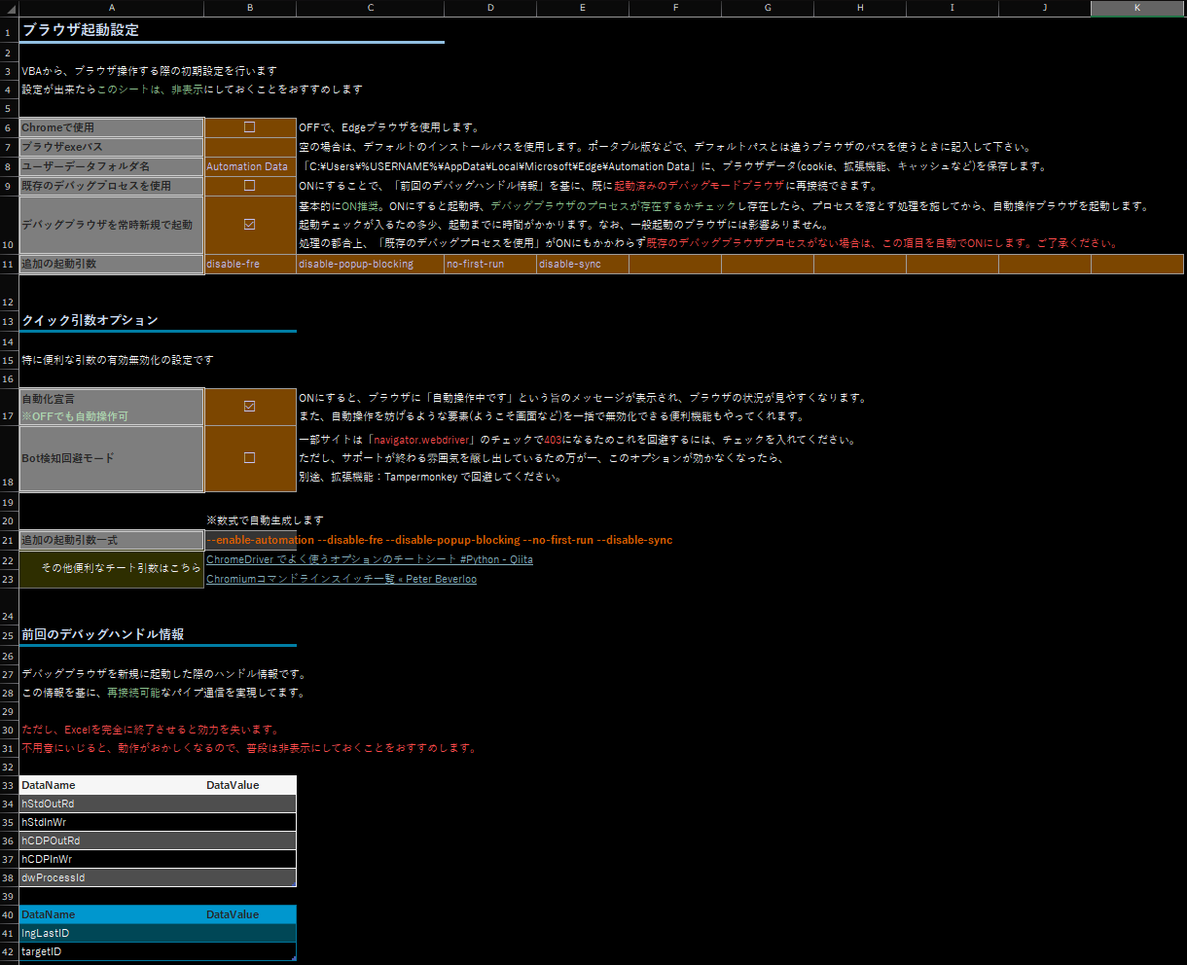
Task: Click the クイック引数オプション heading
Action: point(90,320)
